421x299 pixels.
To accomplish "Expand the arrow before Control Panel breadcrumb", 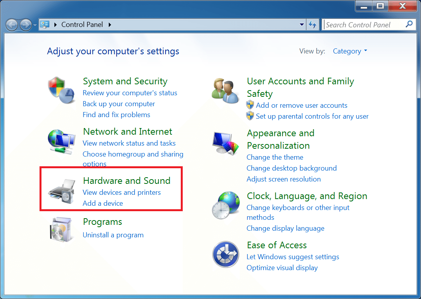I will 56,25.
